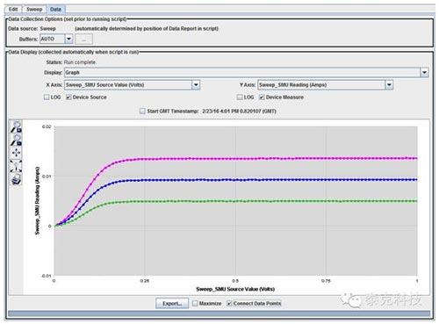The width and height of the screenshot is (439, 324).
Task: Click the ellipsis button beside Buffers
Action: (x=83, y=40)
